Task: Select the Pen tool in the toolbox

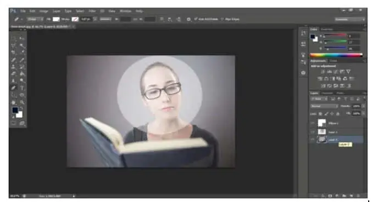Action: point(14,88)
